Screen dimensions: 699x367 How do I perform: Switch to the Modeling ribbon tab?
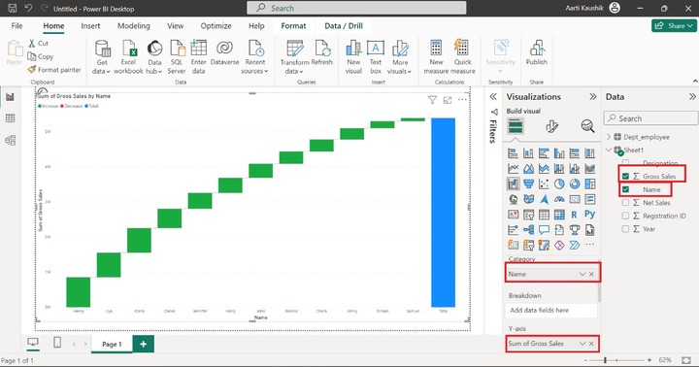pos(134,26)
